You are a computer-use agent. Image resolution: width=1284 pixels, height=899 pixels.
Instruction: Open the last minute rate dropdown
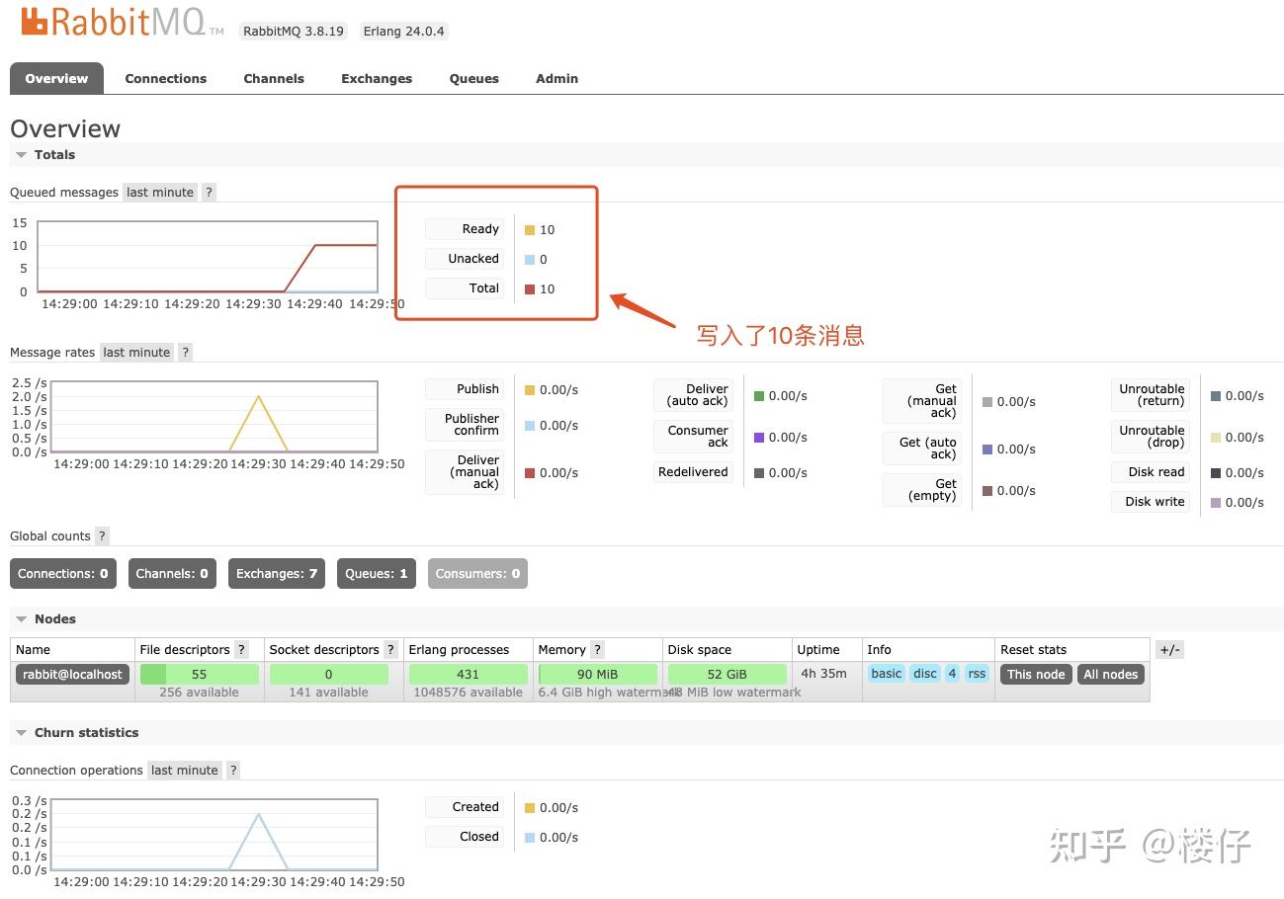[x=159, y=192]
